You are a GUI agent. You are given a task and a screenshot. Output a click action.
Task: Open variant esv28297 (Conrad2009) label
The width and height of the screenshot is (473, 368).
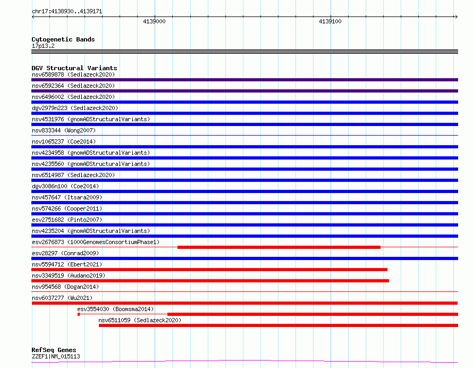tap(65, 253)
